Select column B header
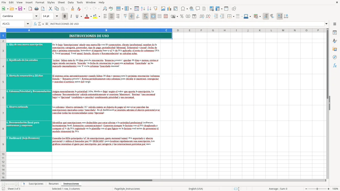 106,30
